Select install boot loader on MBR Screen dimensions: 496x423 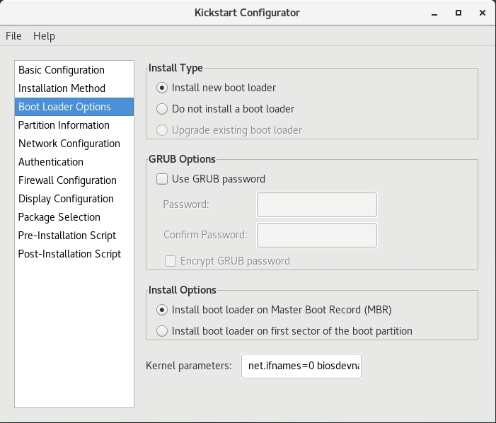tap(162, 310)
